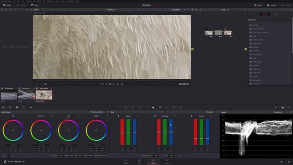Open the Curves palette icon
The height and width of the screenshot is (165, 293).
pyautogui.click(x=126, y=107)
